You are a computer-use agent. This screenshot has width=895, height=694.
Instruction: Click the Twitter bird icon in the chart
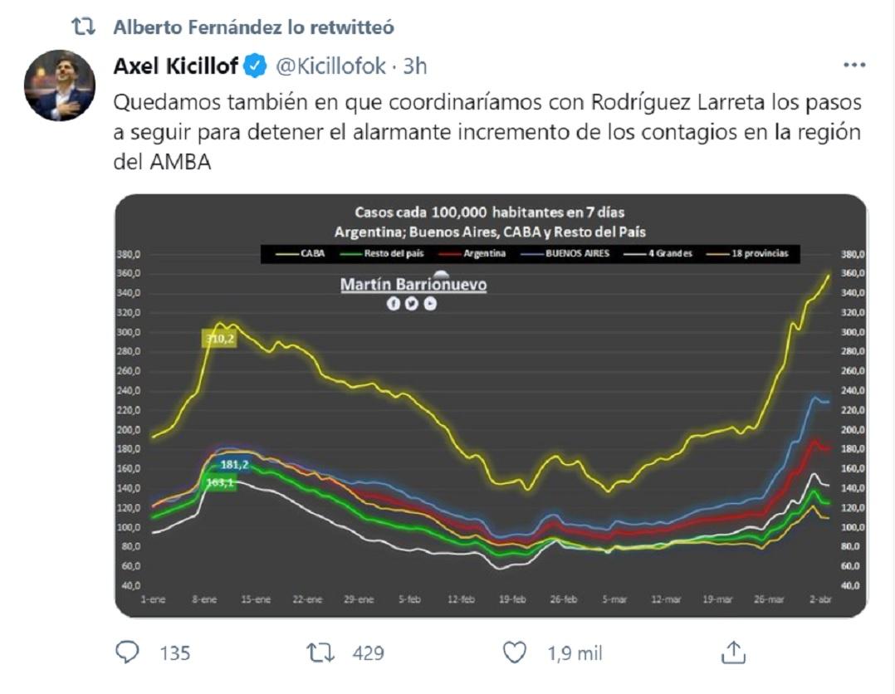(x=411, y=303)
